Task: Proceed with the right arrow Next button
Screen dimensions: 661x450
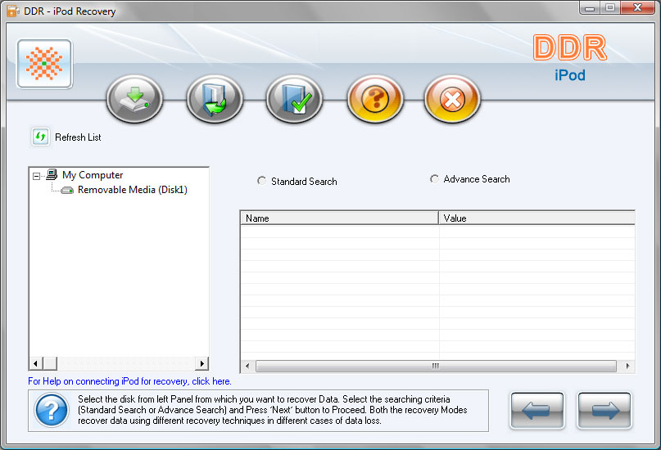Action: point(604,411)
